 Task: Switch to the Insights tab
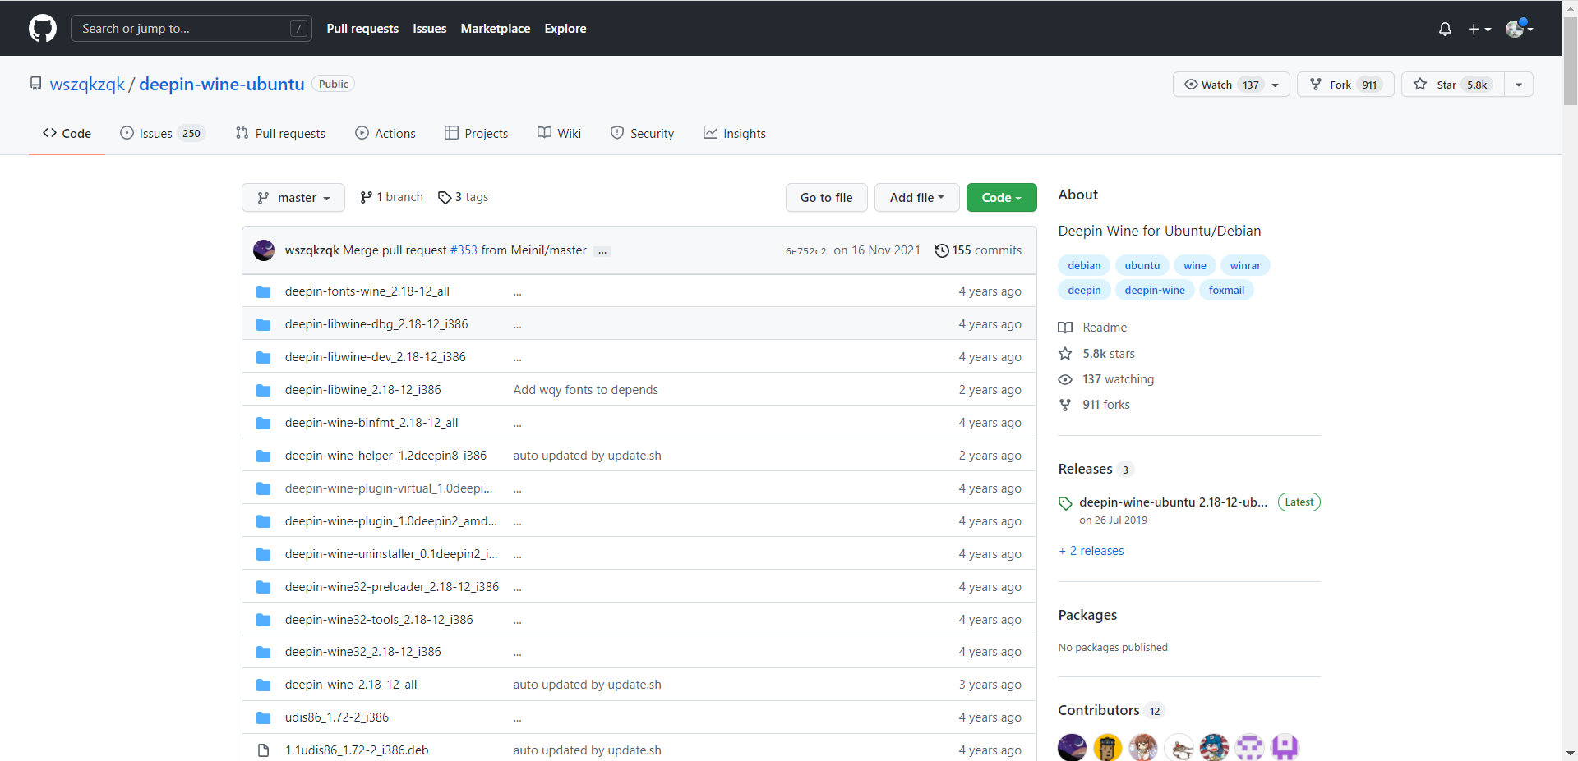pyautogui.click(x=734, y=133)
